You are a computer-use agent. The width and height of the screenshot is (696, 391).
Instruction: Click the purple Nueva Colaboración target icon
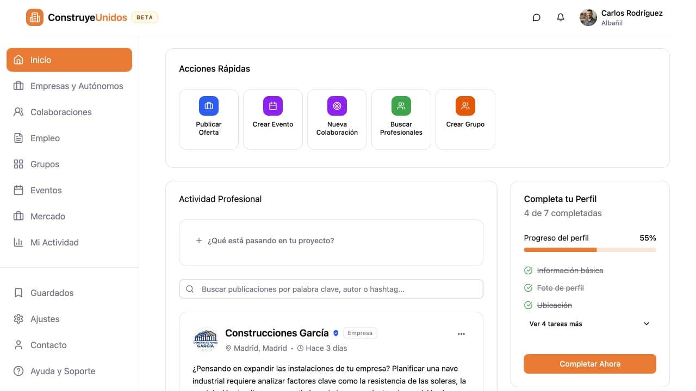[x=337, y=106]
